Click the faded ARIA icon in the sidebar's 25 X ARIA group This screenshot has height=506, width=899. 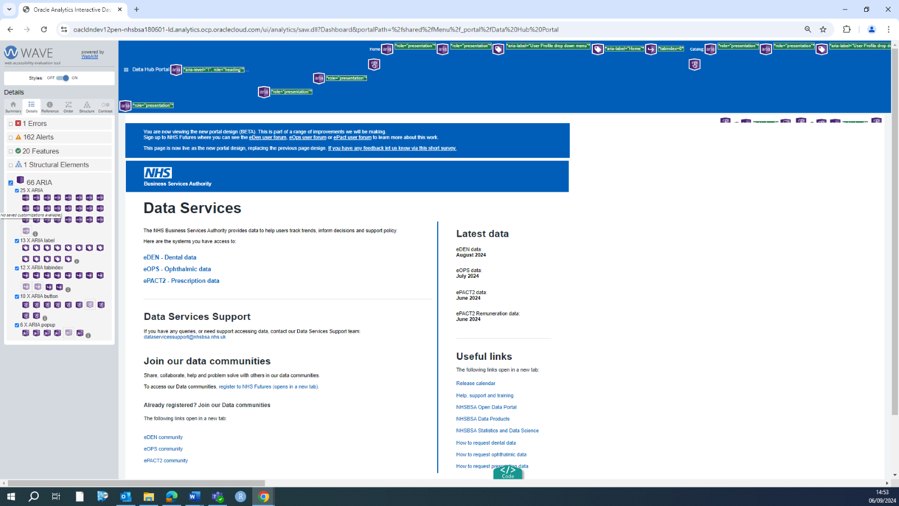pyautogui.click(x=26, y=231)
